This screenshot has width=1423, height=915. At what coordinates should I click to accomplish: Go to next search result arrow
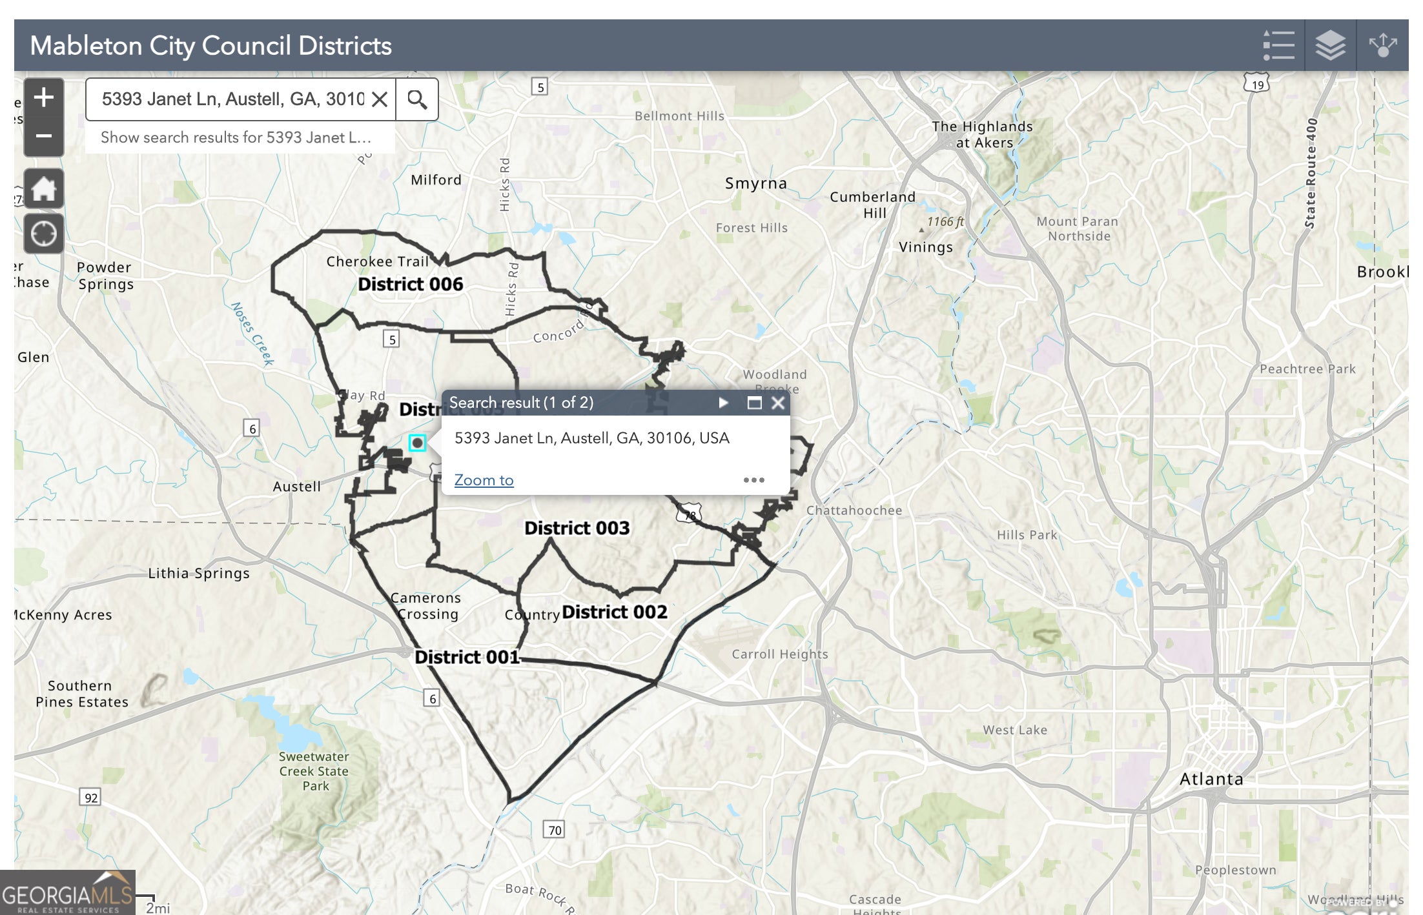(723, 403)
